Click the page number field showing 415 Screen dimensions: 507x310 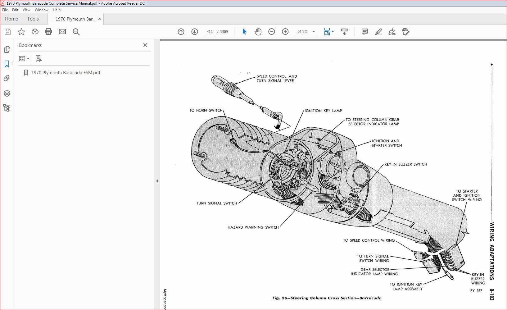[x=210, y=32]
